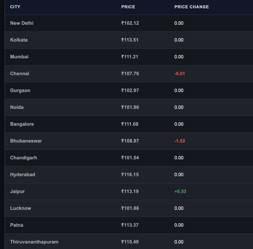
Task: Select the PRICE CHANGE column header
Action: (x=192, y=7)
